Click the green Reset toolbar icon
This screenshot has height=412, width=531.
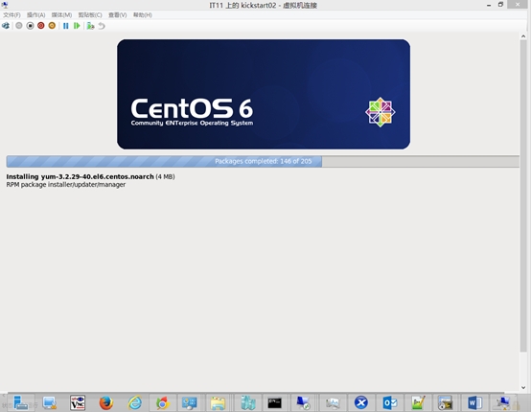click(x=77, y=26)
